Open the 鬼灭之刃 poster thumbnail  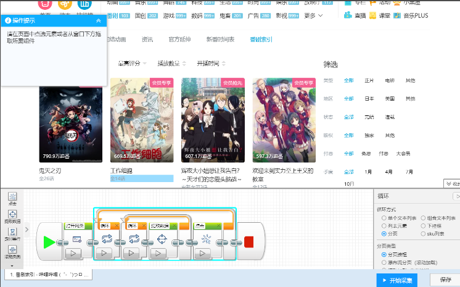(71, 123)
